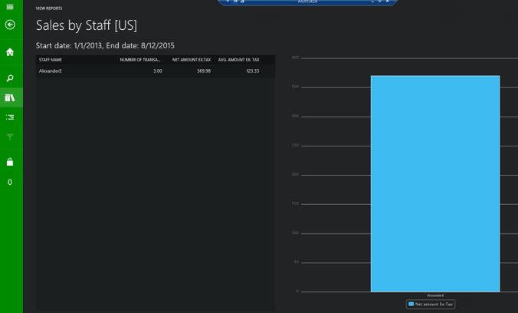Click the AlexanderE label under chart axis
This screenshot has height=313, width=518.
point(434,295)
